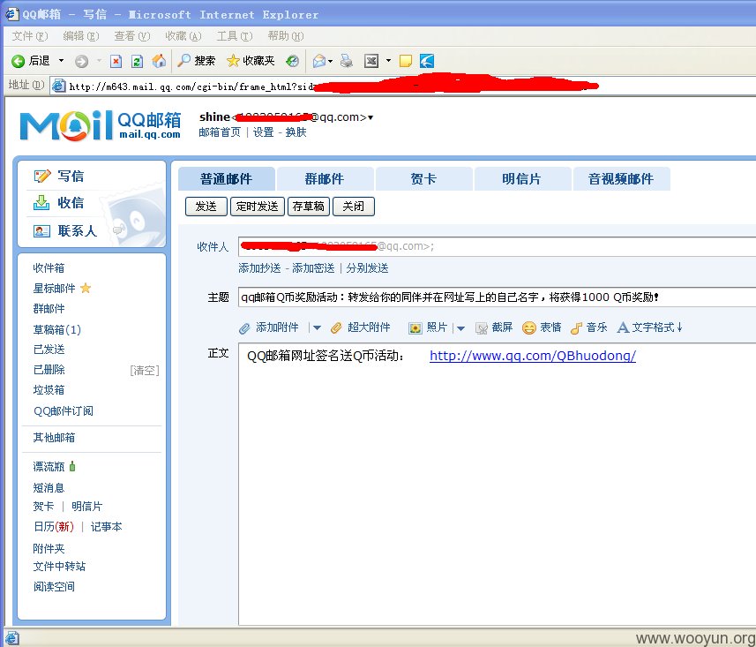756x647 pixels.
Task: Click the 添加抄送 link
Action: [260, 268]
